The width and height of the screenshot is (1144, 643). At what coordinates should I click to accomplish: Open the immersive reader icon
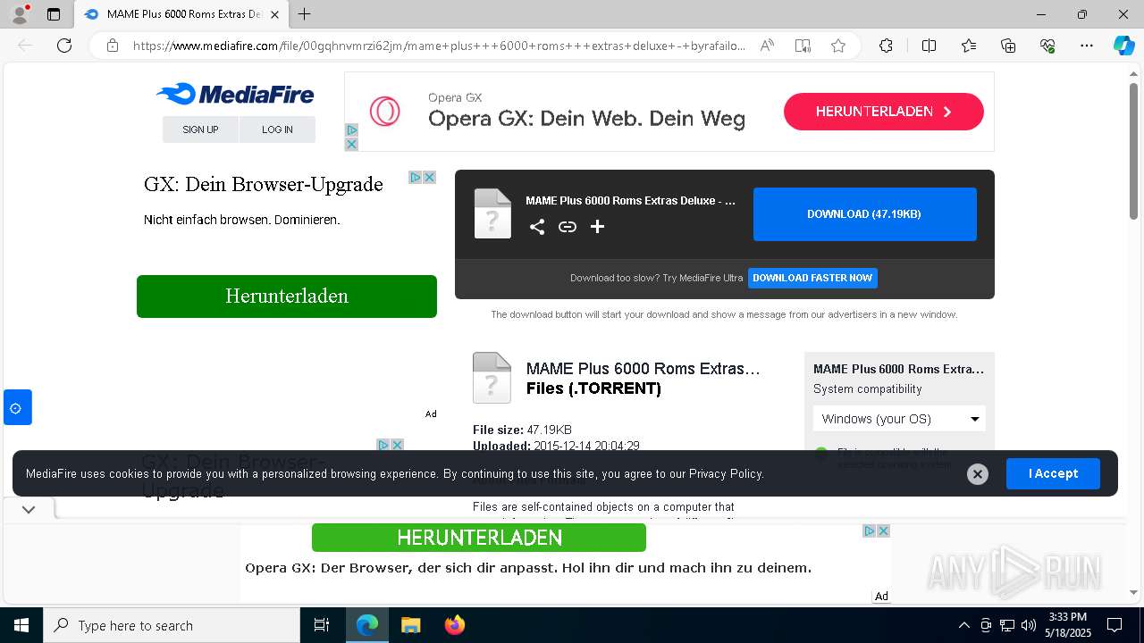tap(803, 46)
